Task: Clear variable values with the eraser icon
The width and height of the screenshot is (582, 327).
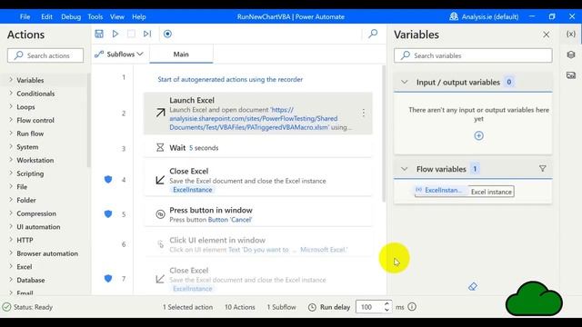Action: pos(473,286)
